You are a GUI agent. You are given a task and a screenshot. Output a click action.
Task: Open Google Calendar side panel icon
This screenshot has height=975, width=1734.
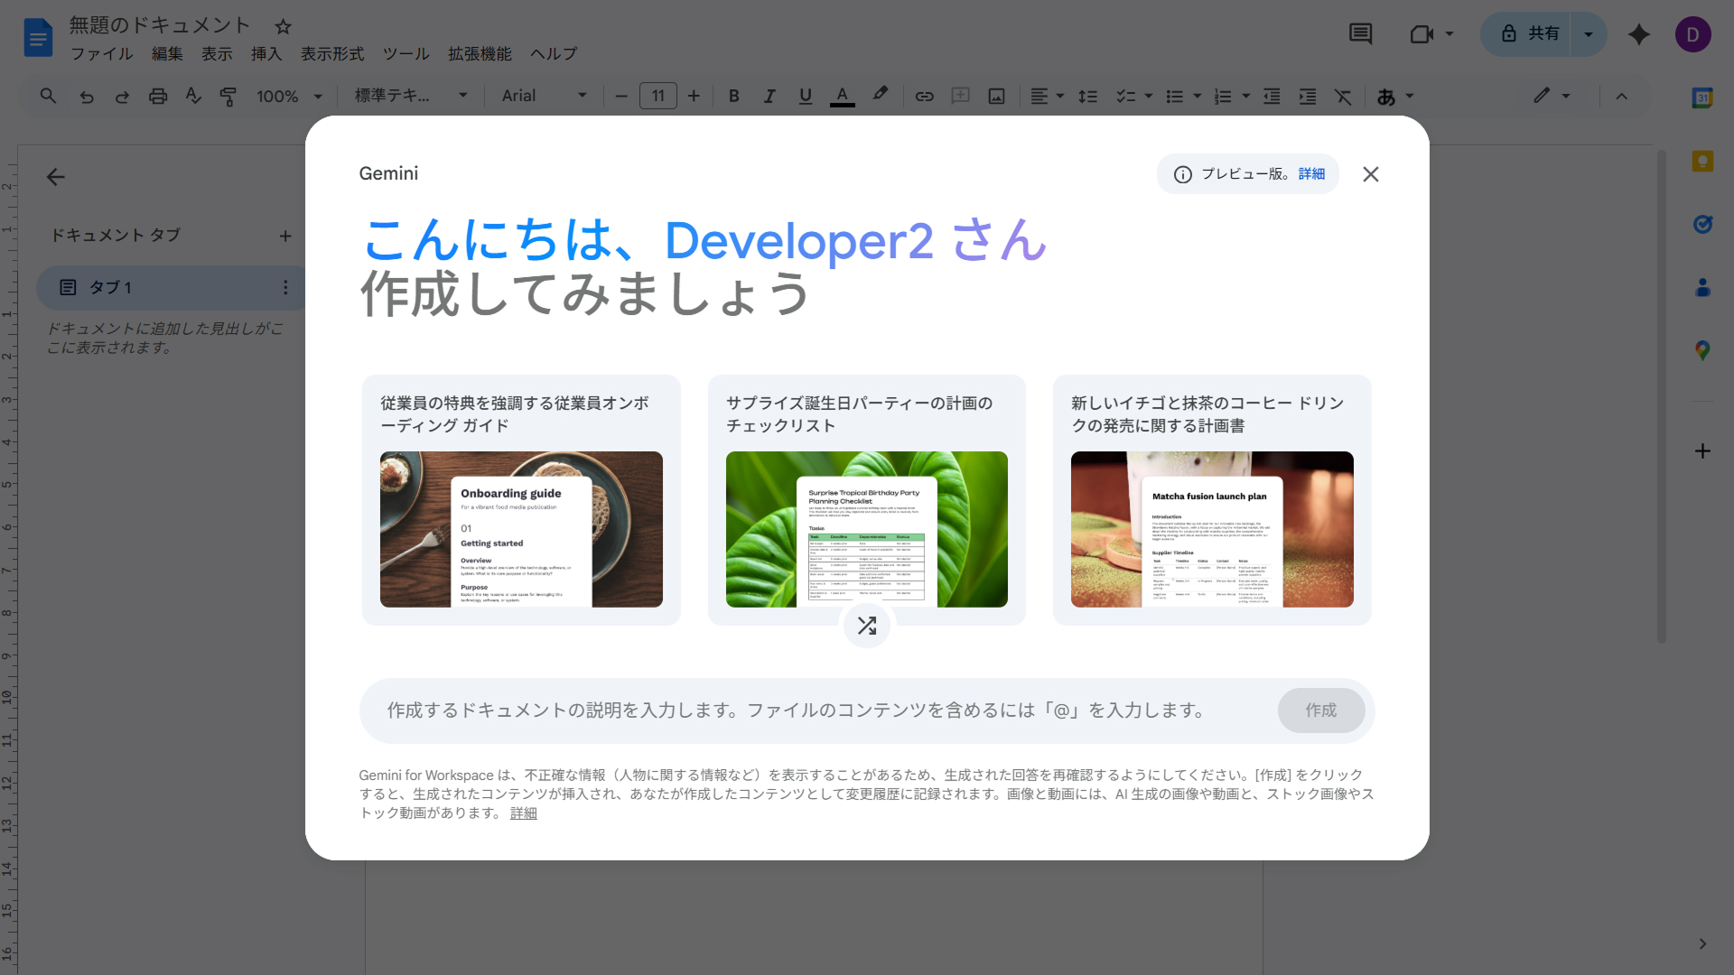[x=1702, y=98]
